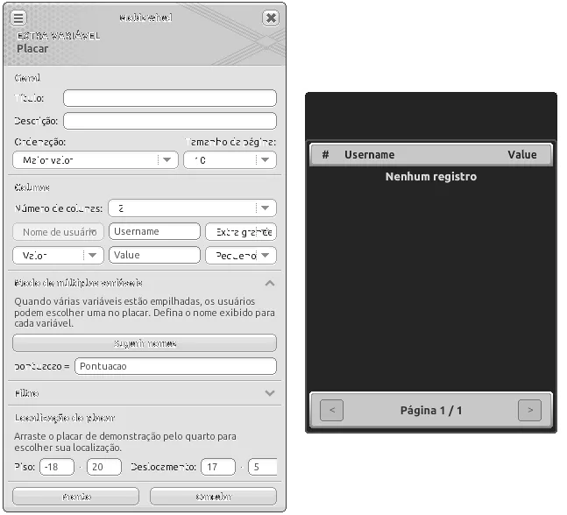Viewport: 567px width, 515px height.
Task: Go to next page in scoreboard preview
Action: 529,410
